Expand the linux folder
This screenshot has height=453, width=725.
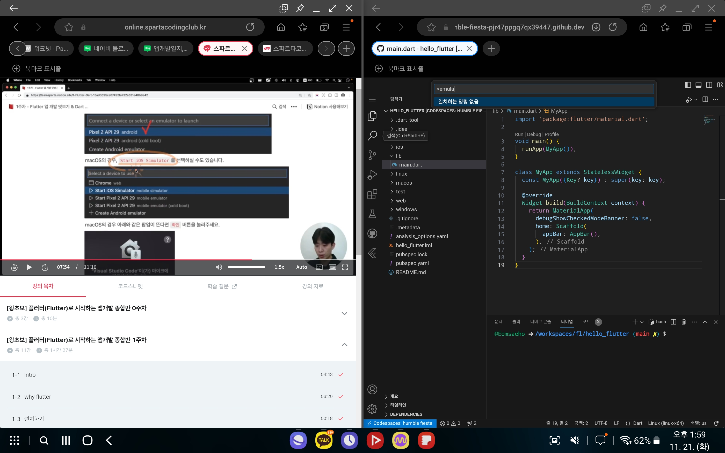coord(434,174)
